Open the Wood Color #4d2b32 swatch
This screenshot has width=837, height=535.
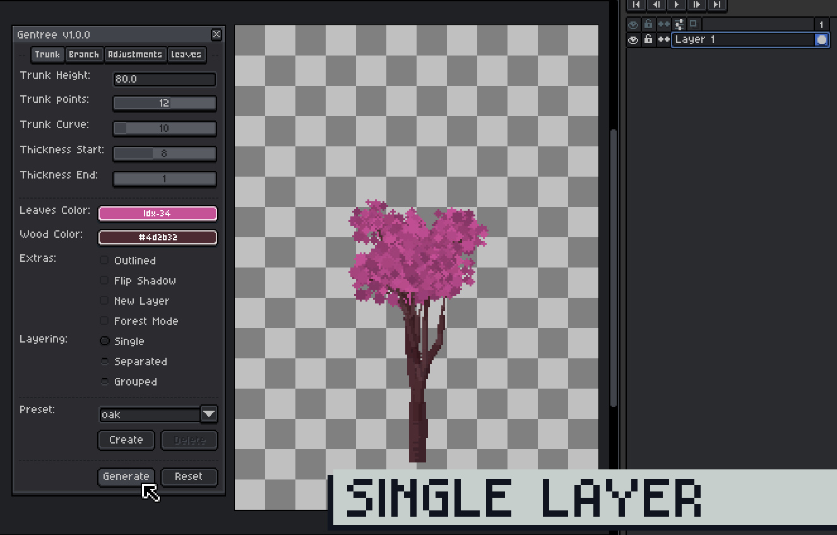coord(157,238)
